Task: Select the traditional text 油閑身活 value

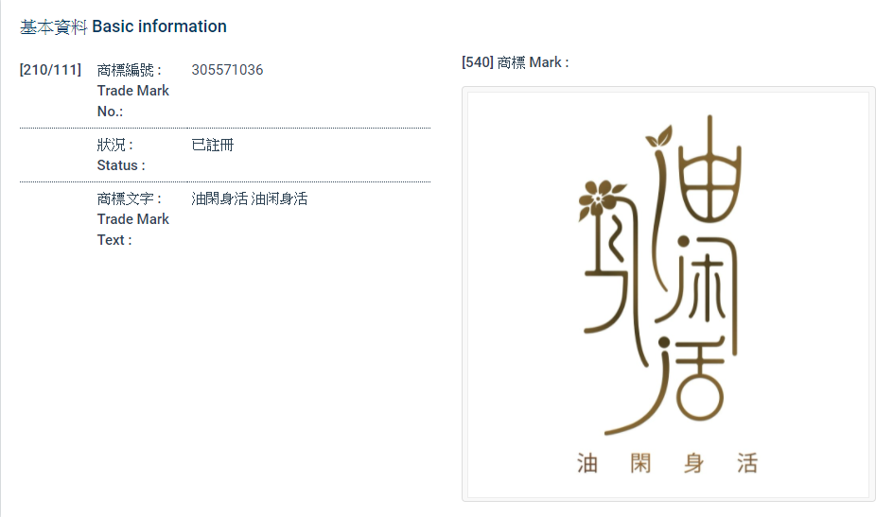Action: 219,198
